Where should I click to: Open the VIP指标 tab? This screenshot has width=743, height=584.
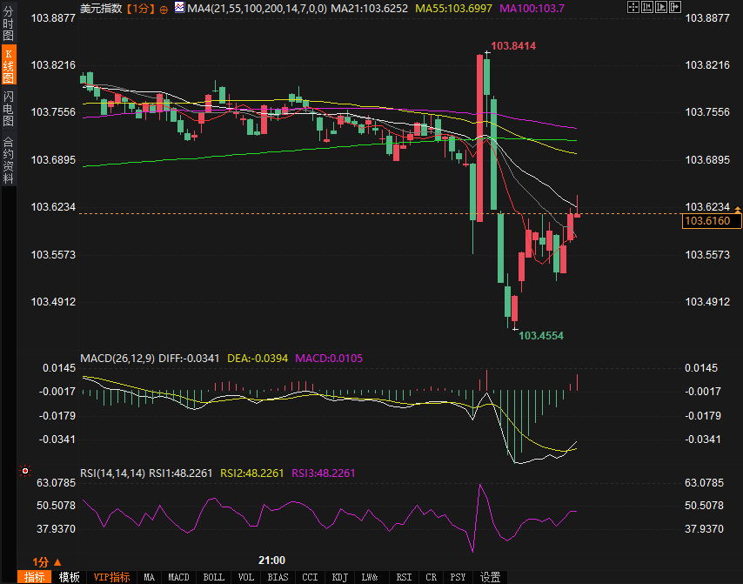pyautogui.click(x=111, y=577)
